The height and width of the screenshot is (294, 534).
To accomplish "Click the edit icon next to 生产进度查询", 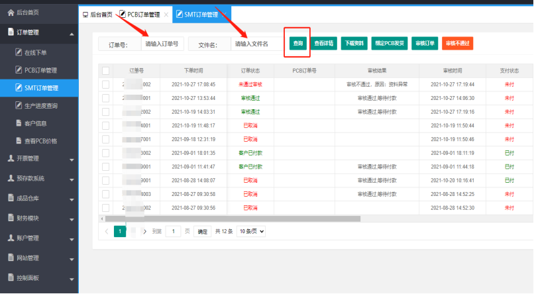I will click(19, 105).
